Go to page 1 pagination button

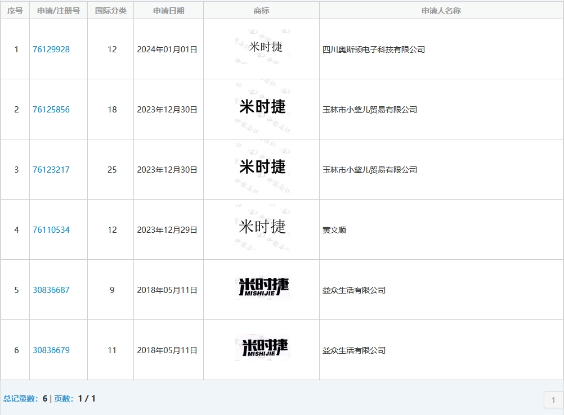[x=553, y=400]
